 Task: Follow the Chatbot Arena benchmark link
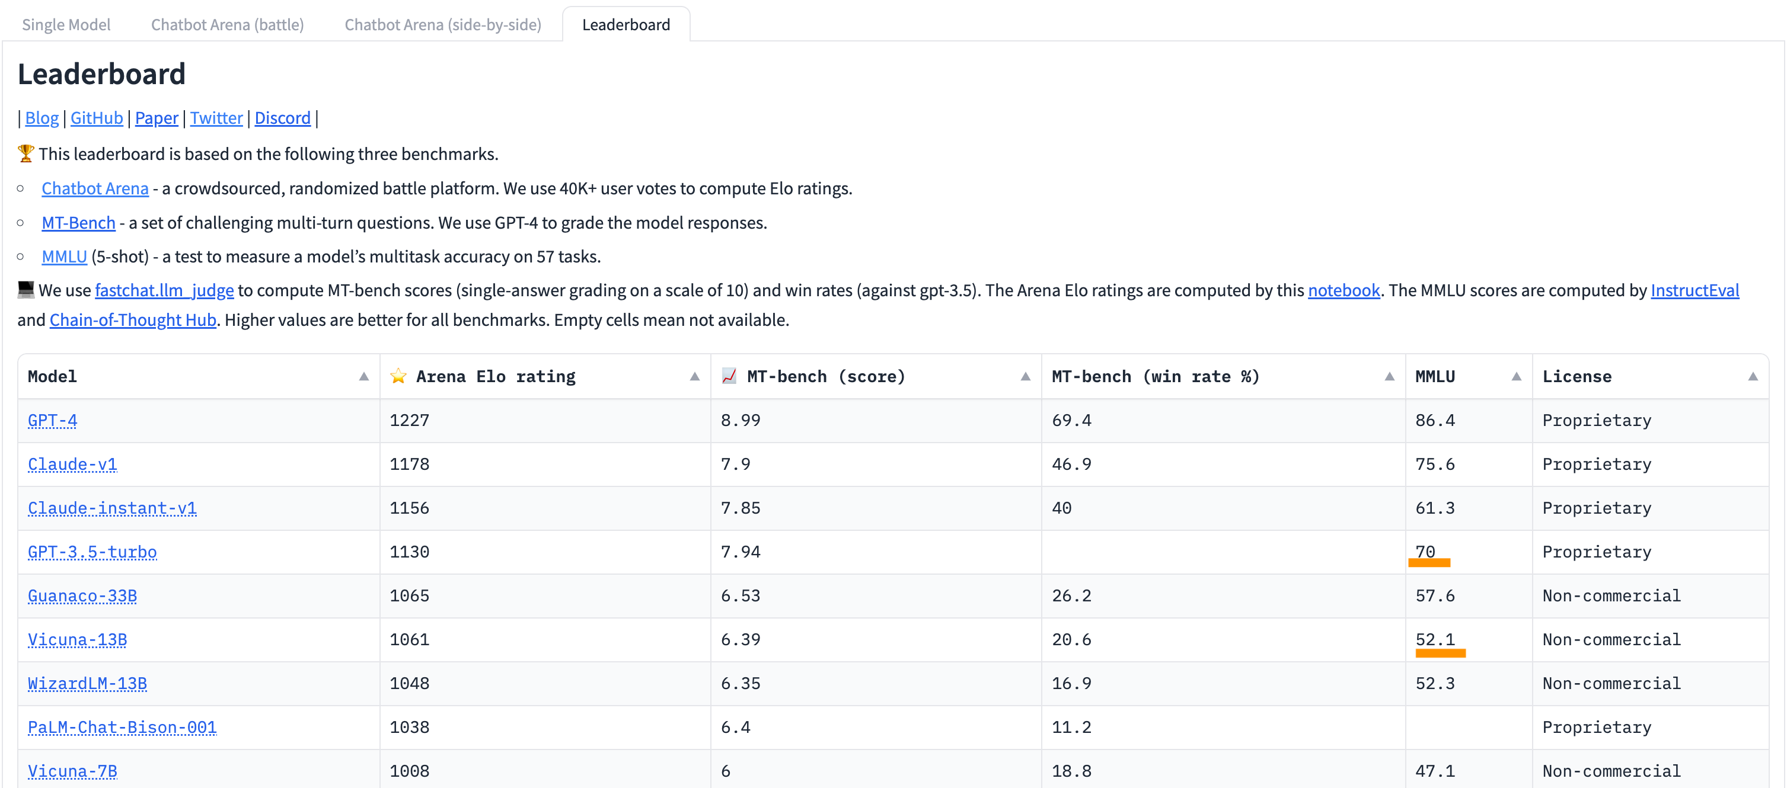(x=95, y=188)
